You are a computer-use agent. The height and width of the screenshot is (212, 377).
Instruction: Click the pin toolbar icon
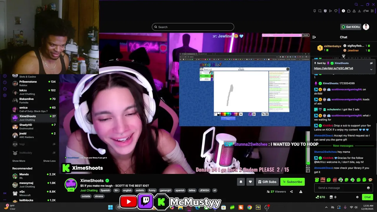click(315, 11)
